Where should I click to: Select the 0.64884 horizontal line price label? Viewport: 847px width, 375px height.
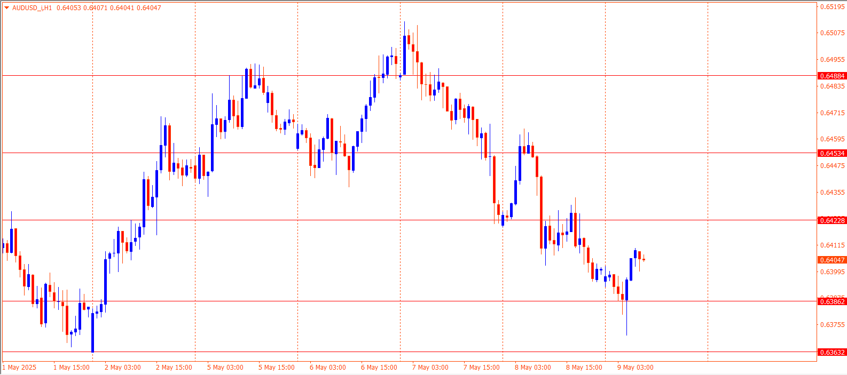point(833,76)
